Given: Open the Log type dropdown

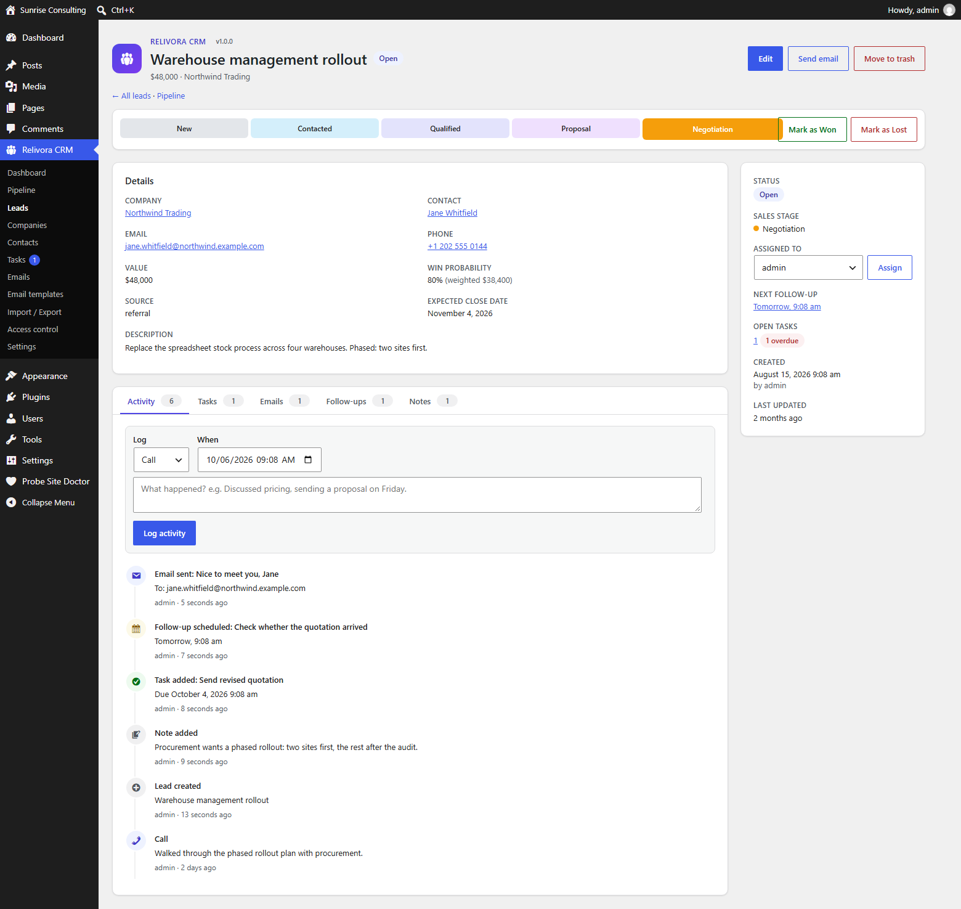Looking at the screenshot, I should point(161,460).
